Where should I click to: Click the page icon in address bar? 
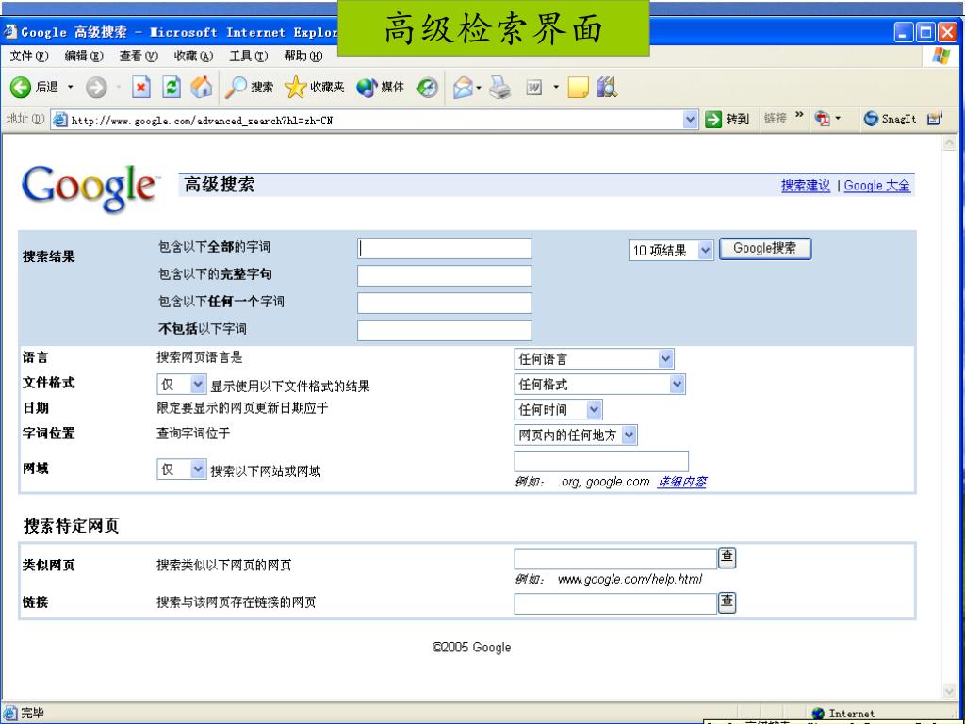[59, 120]
